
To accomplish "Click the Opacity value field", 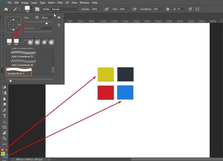I will point(95,9).
